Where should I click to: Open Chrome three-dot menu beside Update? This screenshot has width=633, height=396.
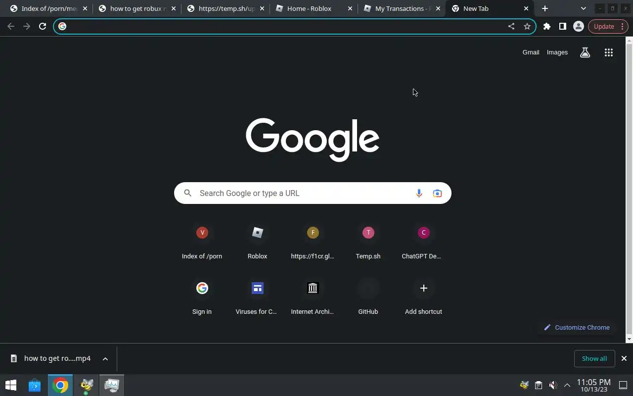(623, 26)
